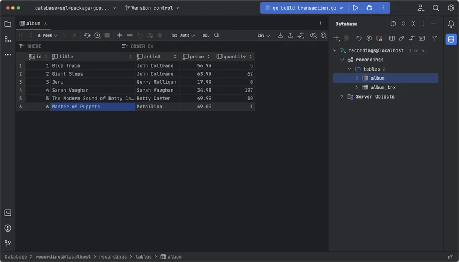Click the Reload Page icon in grid toolbar
Viewport: 459px width, 262px height.
(87, 35)
